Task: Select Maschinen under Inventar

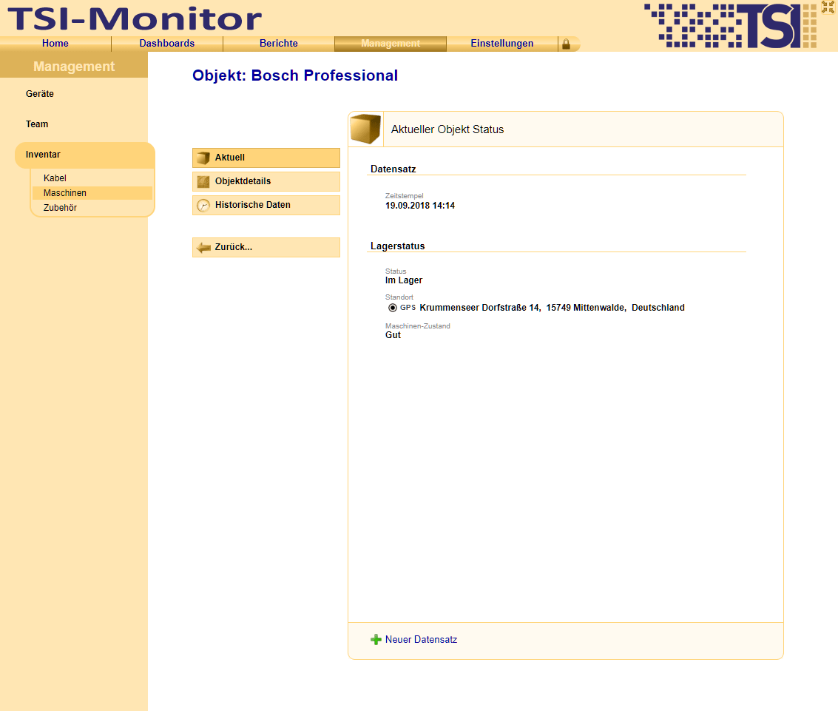Action: point(92,193)
